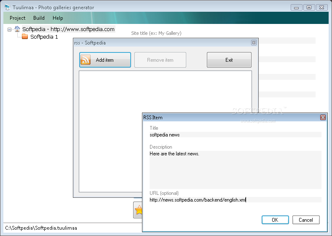Click the URL (optional) input field

[236, 200]
